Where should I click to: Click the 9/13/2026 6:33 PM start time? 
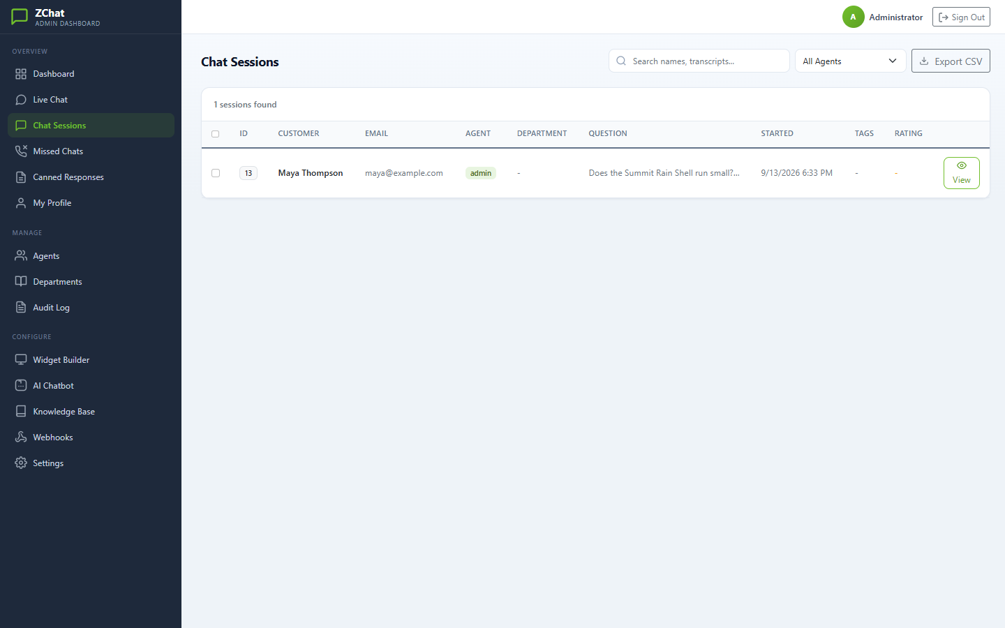796,173
